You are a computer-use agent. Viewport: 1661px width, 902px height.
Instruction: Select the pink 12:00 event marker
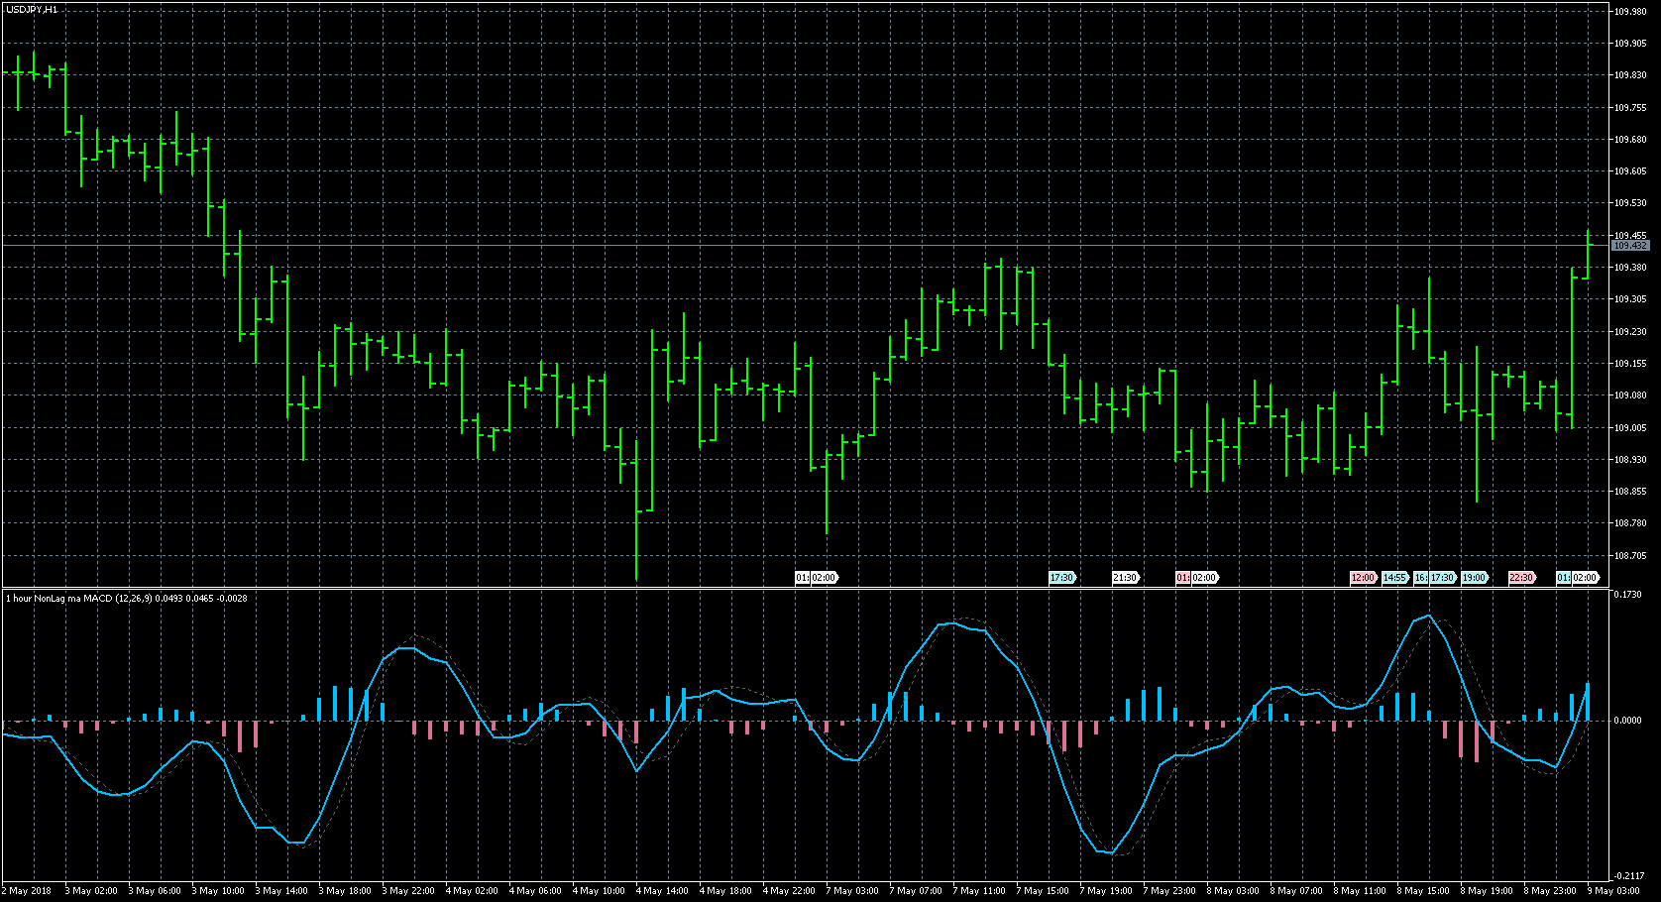click(x=1363, y=578)
